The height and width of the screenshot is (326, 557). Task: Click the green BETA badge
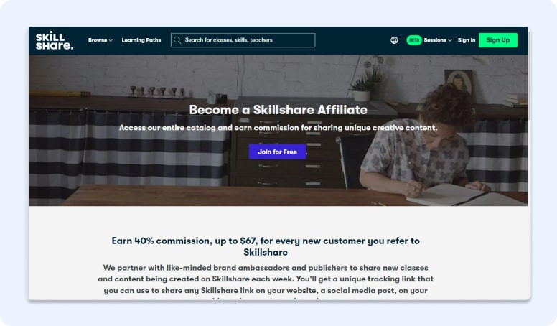point(414,40)
